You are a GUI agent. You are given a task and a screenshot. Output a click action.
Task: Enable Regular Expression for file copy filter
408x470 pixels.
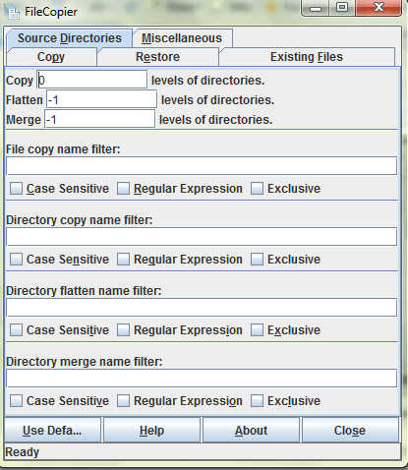(124, 189)
